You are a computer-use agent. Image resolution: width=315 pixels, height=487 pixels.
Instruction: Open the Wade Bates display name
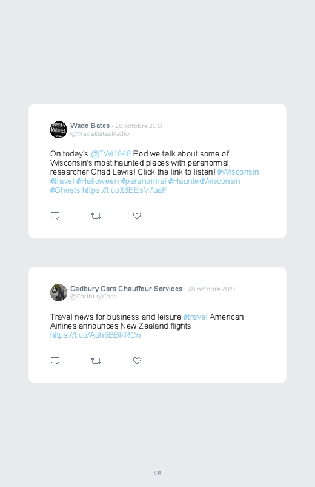pos(90,126)
